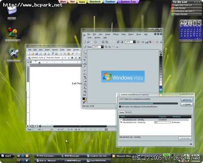The width and height of the screenshot is (203, 163).
Task: Switch to Errors tab in Outlook dialog
Action: [x=128, y=112]
